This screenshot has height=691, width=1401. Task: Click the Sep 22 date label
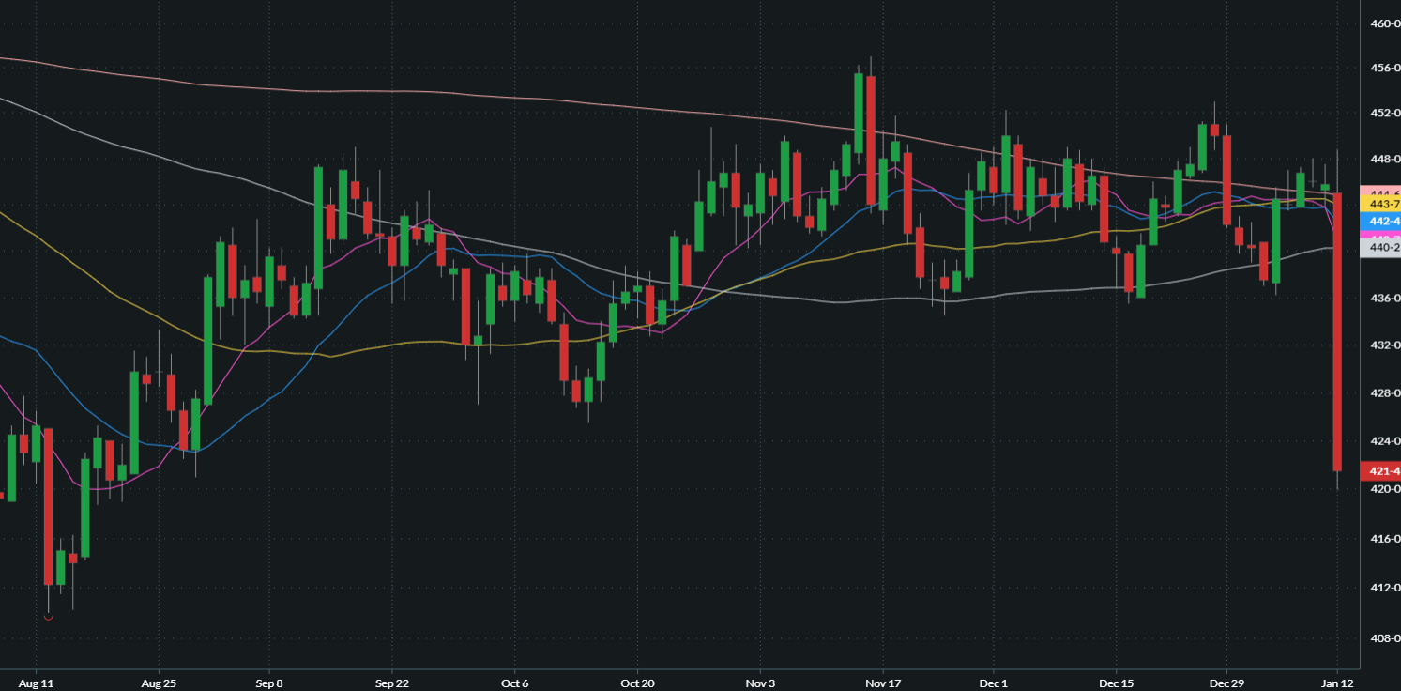[391, 682]
